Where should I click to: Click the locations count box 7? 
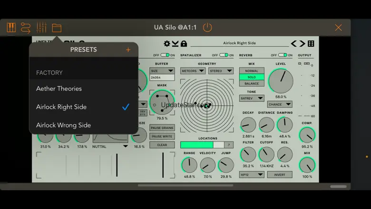coord(229,145)
